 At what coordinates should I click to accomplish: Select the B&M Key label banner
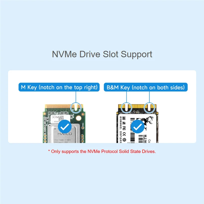click(146, 87)
